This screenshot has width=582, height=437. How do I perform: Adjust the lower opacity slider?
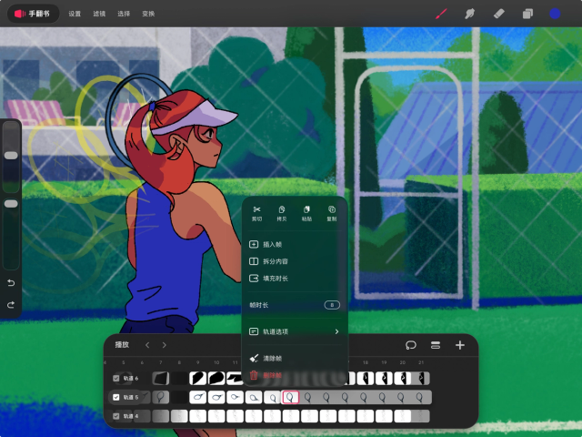(x=11, y=204)
